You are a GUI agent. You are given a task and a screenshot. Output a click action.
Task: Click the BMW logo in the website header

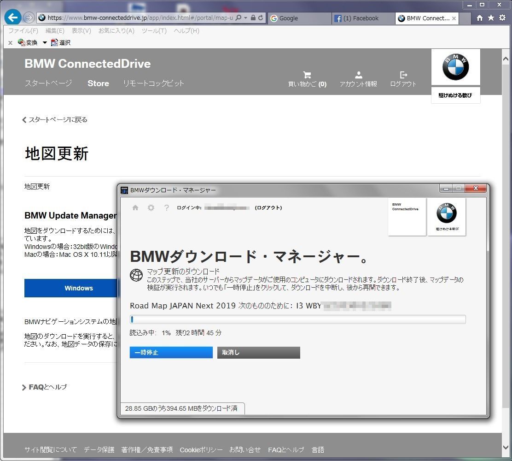[455, 67]
